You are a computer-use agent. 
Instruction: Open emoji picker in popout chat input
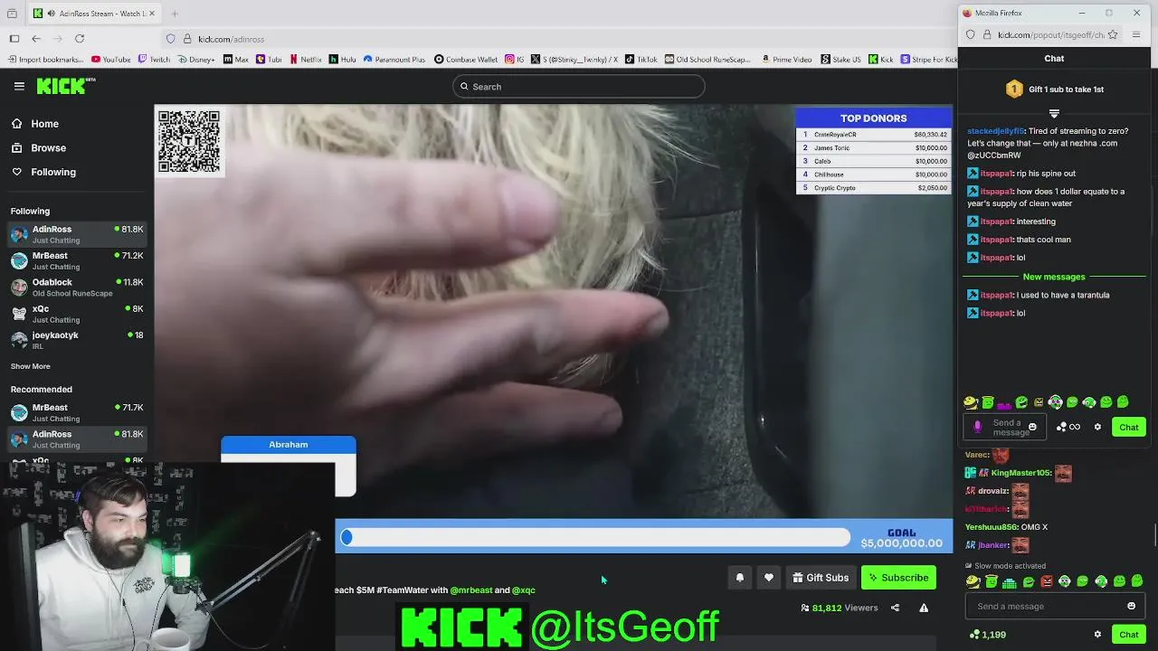(x=1032, y=427)
